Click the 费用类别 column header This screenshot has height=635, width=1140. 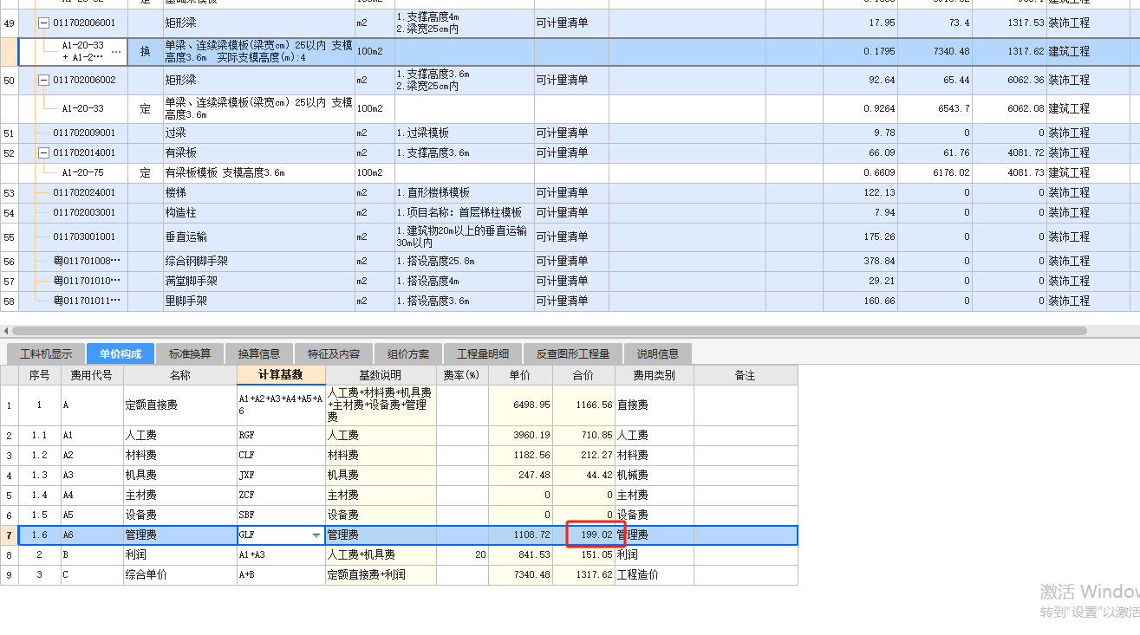[655, 375]
